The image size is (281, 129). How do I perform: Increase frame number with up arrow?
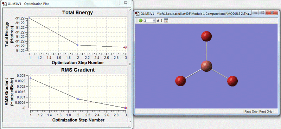pos(154,20)
